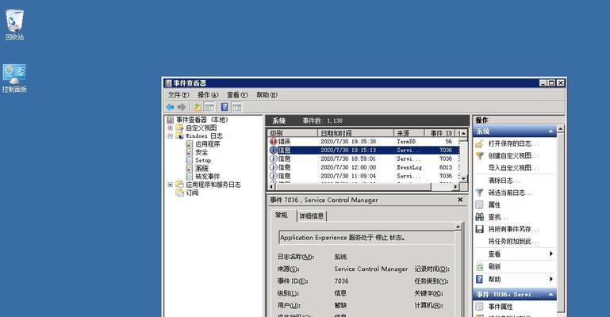Open the 操作(A) menu
The image size is (610, 317).
(x=208, y=95)
